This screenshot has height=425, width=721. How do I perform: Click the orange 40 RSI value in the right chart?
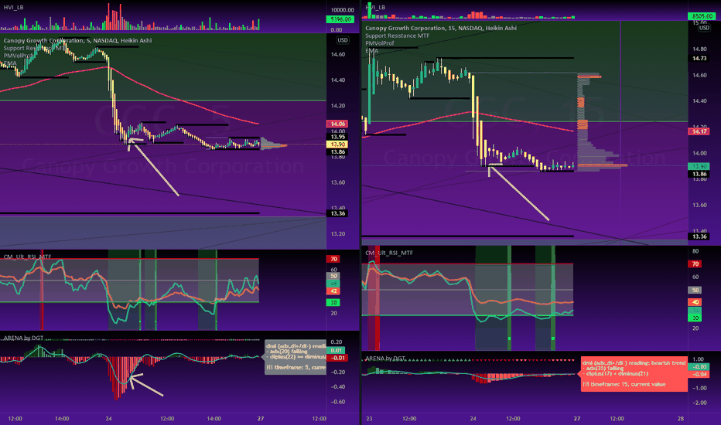(x=695, y=302)
